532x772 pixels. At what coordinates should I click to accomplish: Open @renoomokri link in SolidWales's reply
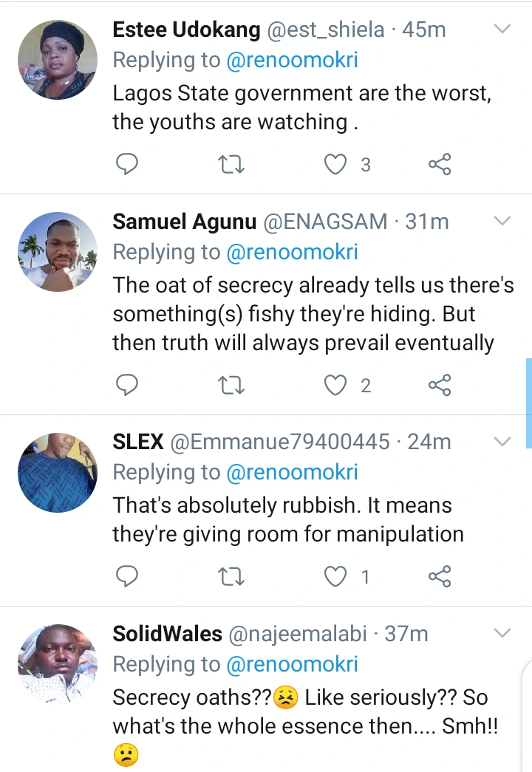291,664
